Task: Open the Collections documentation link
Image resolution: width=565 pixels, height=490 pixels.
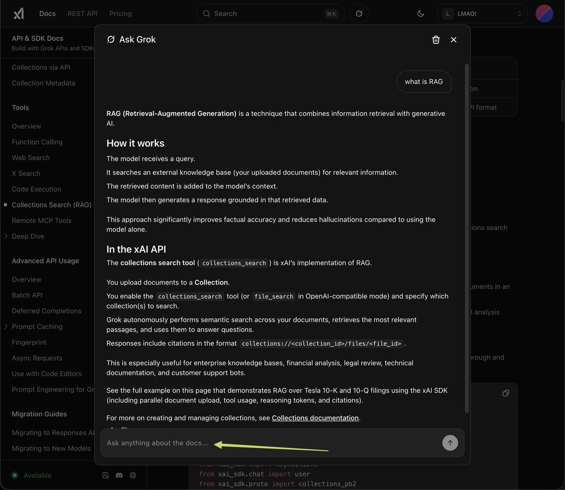Action: [315, 418]
